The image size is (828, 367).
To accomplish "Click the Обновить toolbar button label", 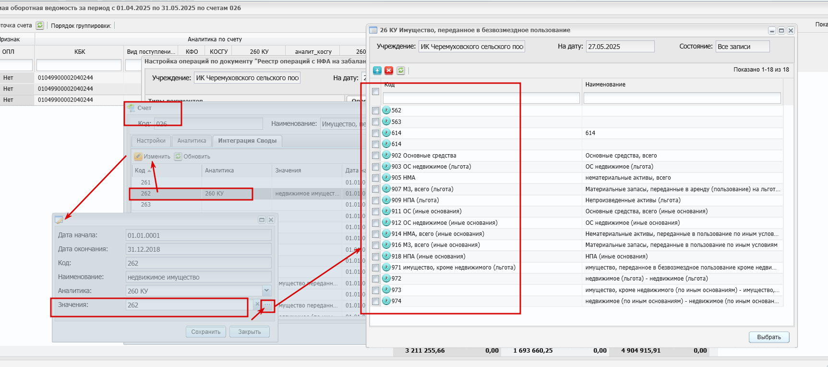I will tap(197, 157).
